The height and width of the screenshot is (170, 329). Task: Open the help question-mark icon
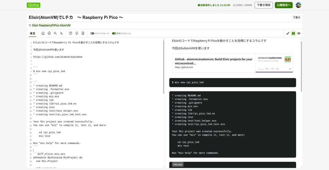tap(70, 33)
